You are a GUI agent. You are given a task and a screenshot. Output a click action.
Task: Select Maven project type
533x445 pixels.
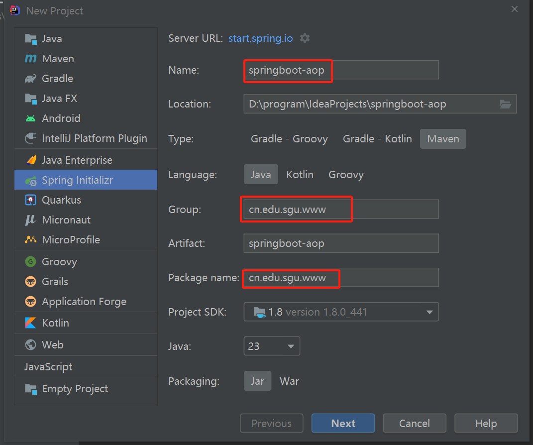(443, 139)
